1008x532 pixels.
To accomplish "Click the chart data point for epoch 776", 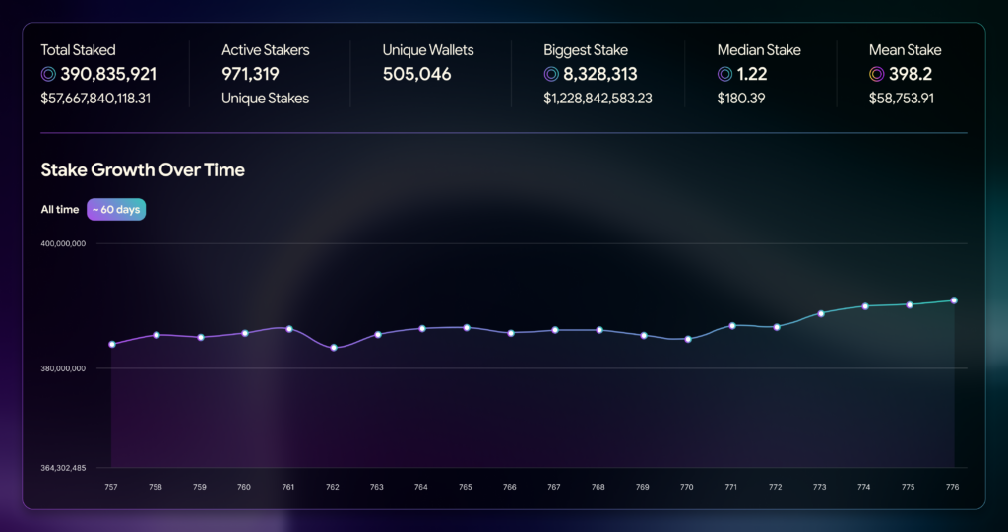I will pyautogui.click(x=954, y=300).
